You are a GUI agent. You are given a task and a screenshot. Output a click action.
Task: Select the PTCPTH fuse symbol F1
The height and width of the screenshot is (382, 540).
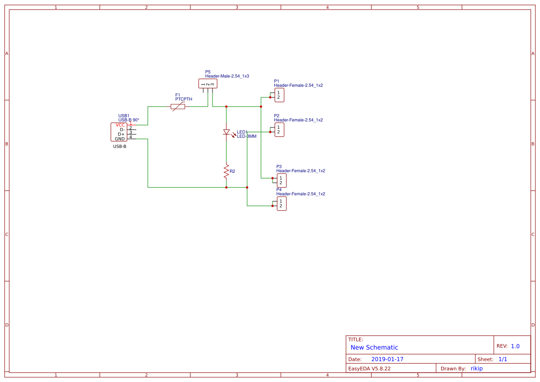coord(178,106)
